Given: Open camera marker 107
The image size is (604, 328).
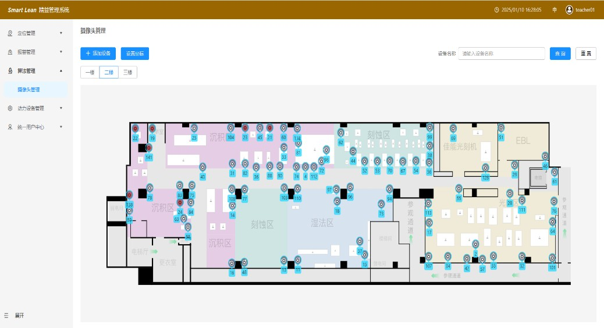Looking at the screenshot, I should (428, 257).
